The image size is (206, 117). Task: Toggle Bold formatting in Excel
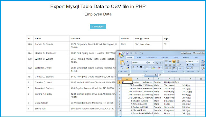click(x=133, y=67)
